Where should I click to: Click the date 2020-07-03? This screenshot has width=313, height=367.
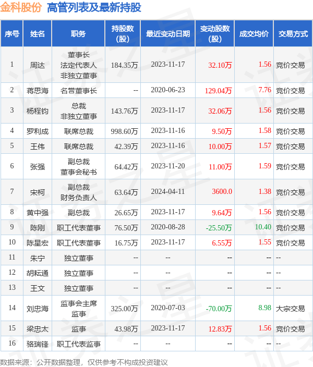coord(168,308)
